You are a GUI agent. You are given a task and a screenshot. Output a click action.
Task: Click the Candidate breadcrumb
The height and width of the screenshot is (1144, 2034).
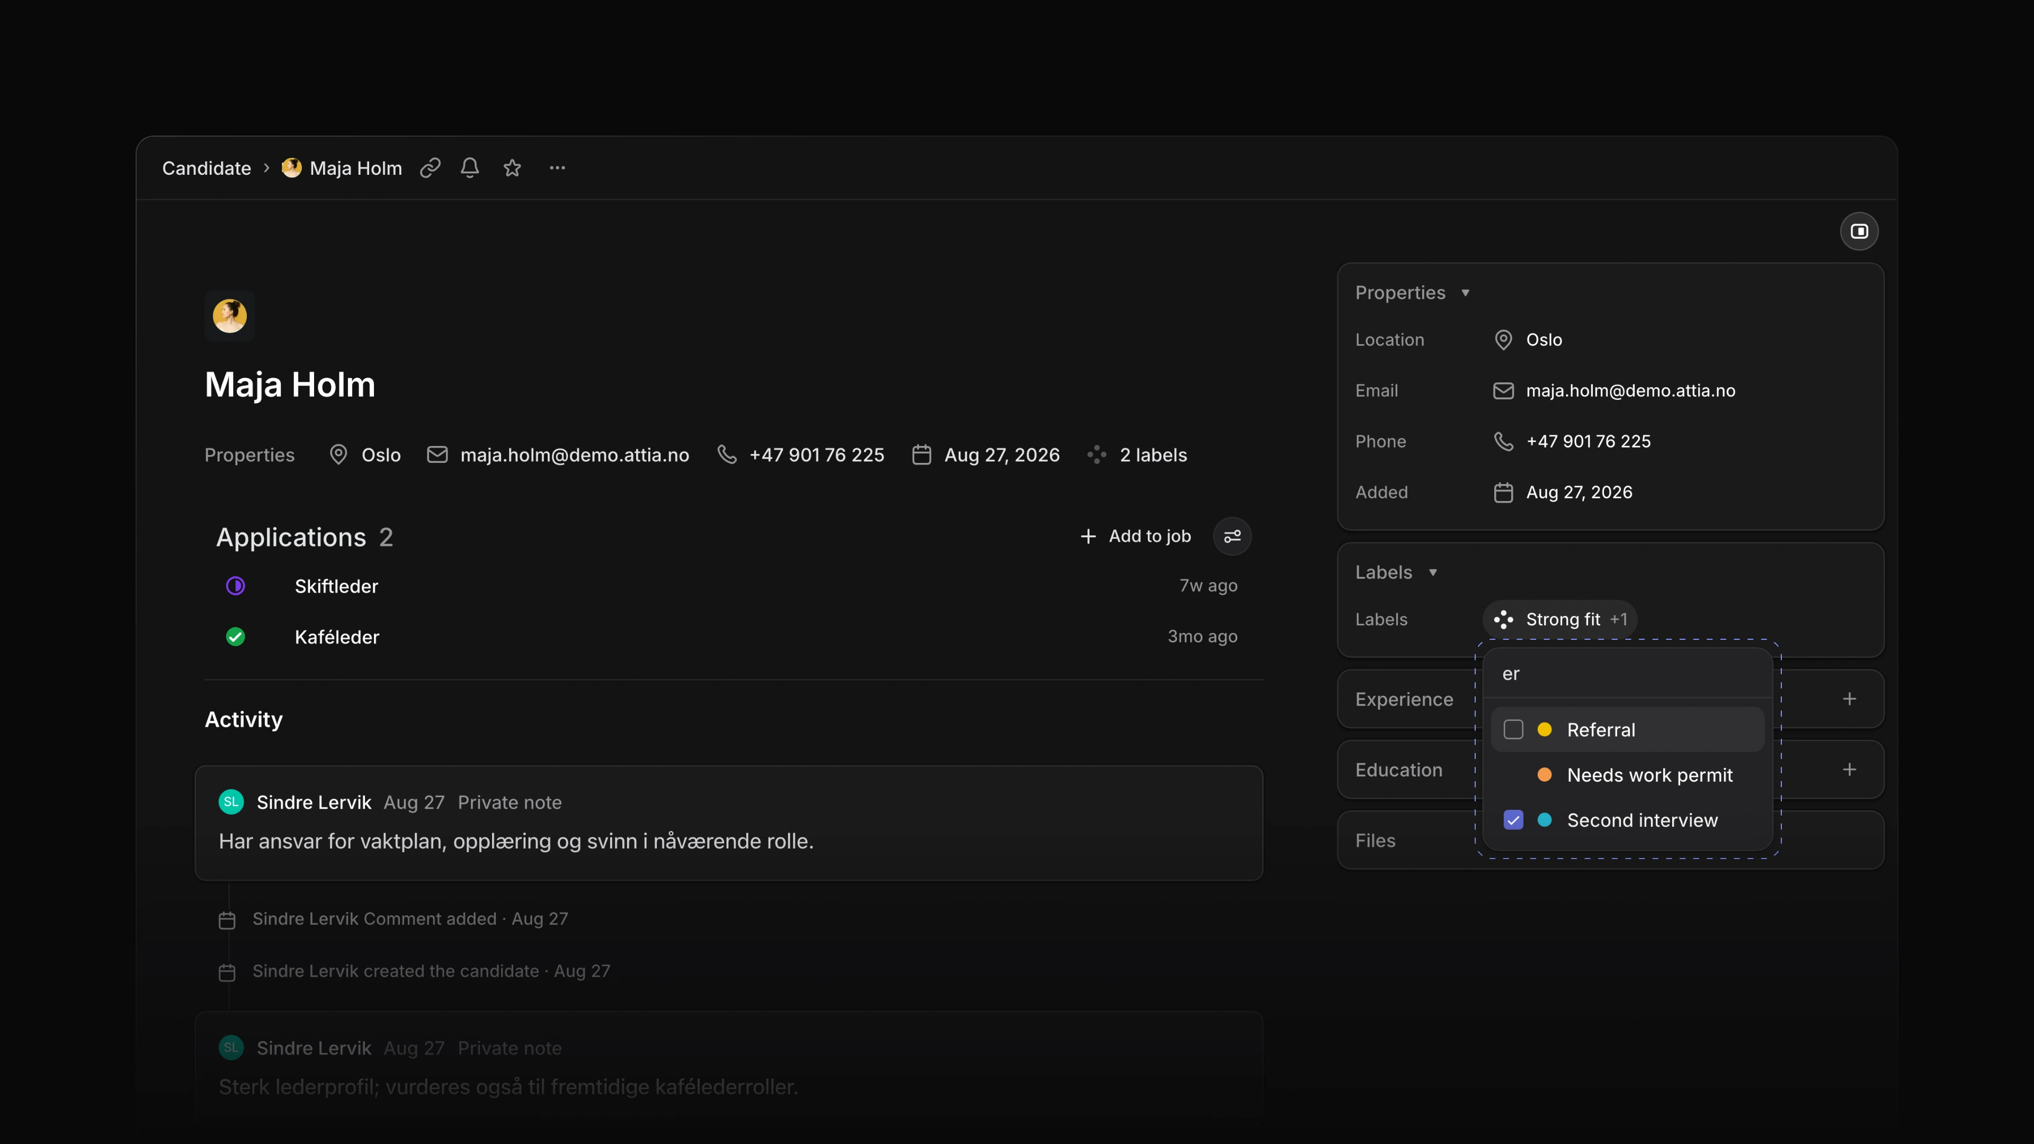click(x=206, y=168)
